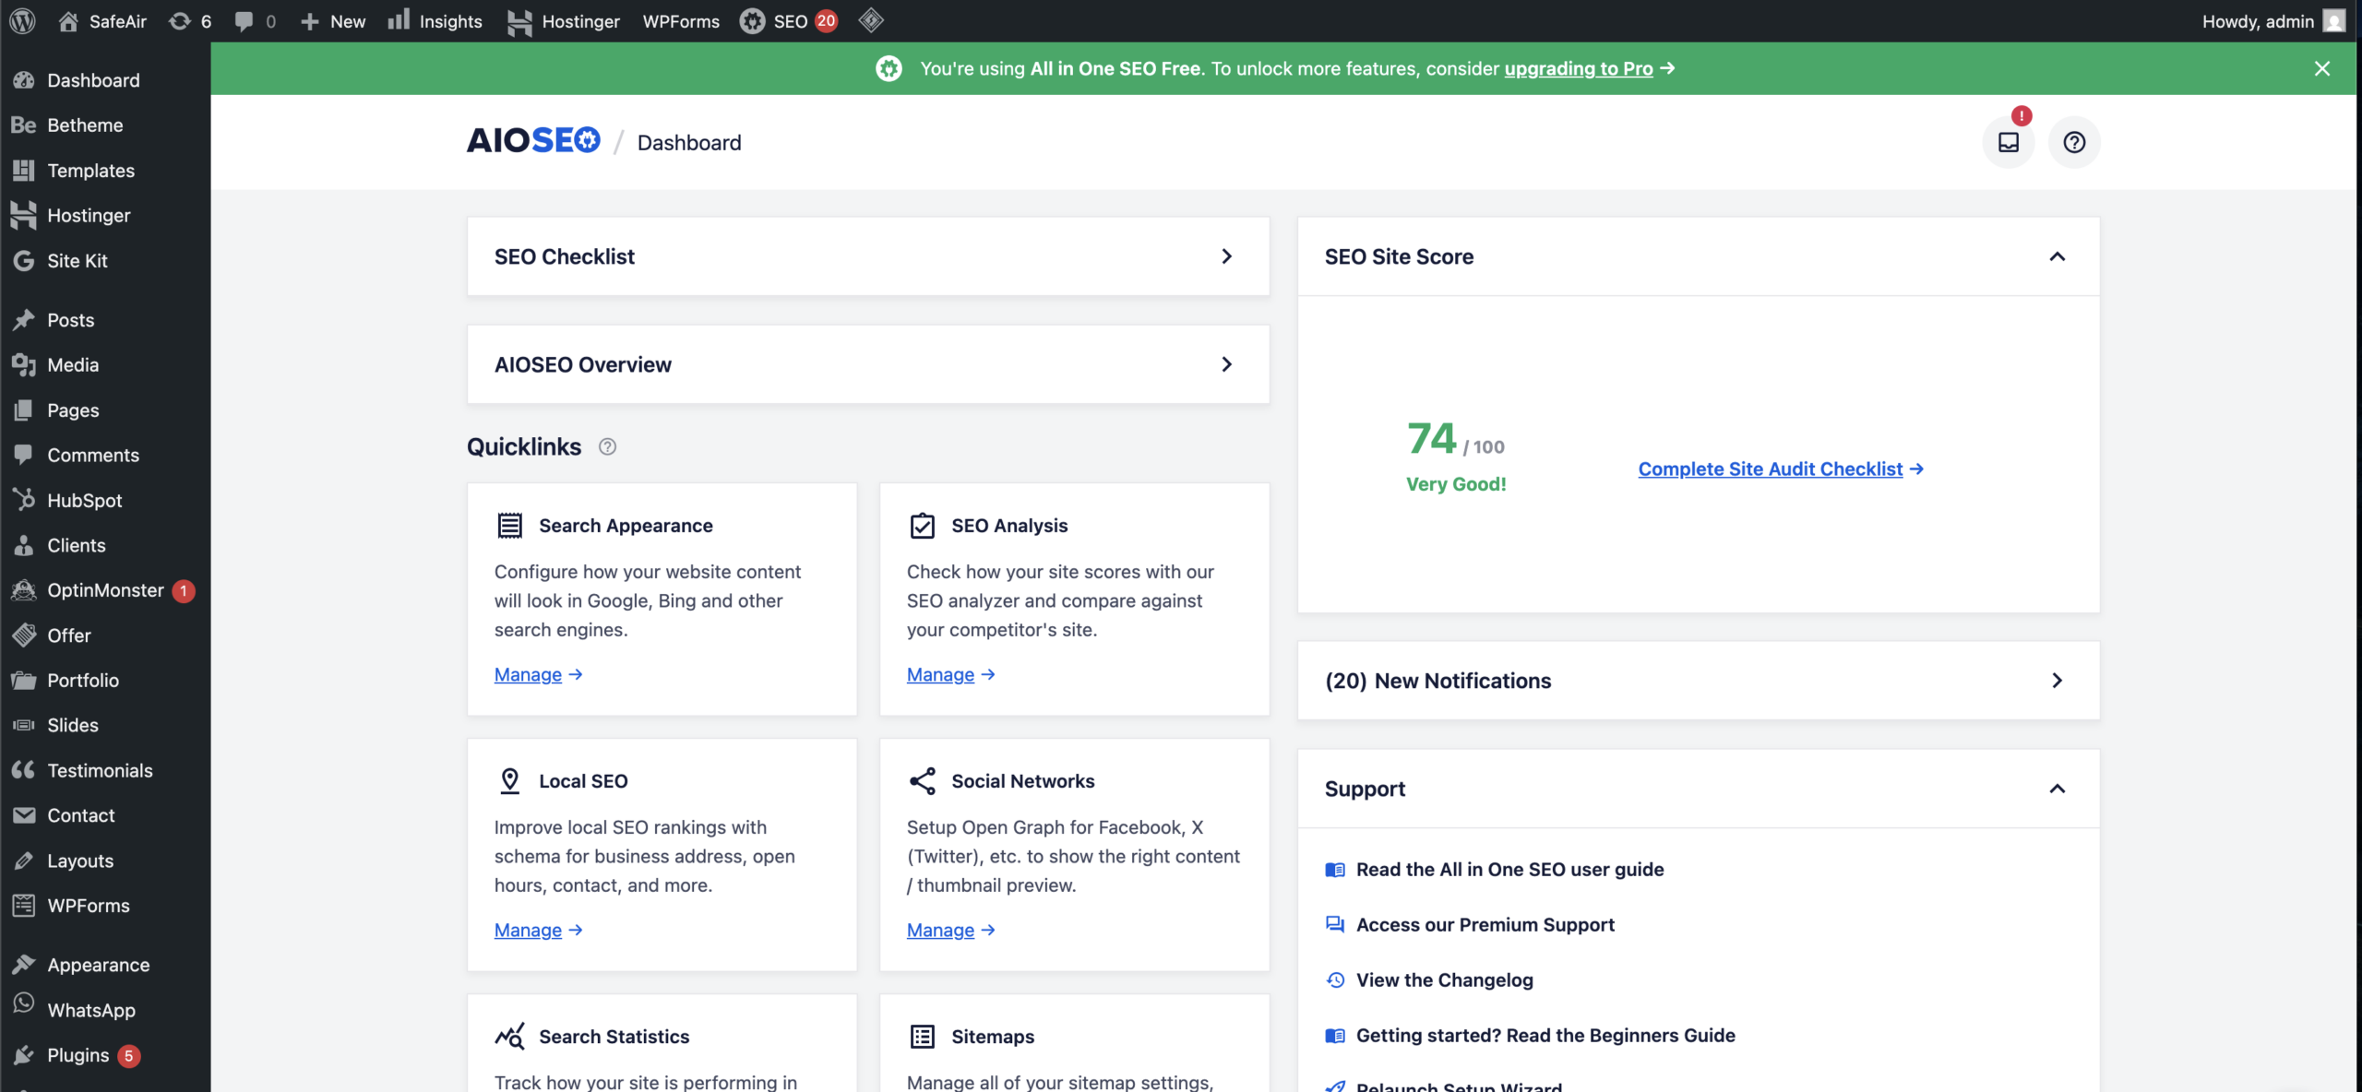Click the SEO Analysis clipboard icon
Image resolution: width=2362 pixels, height=1092 pixels.
click(923, 526)
